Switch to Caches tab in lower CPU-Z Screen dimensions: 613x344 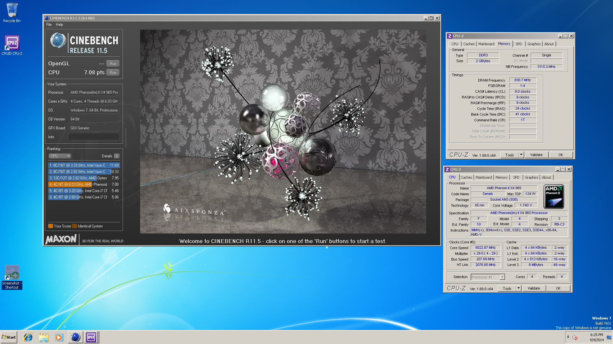(x=466, y=177)
